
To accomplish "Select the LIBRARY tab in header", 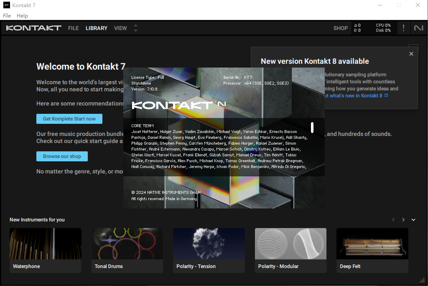I will [x=97, y=28].
